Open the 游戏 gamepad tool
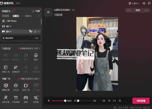The image size is (152, 109). pyautogui.click(x=26, y=99)
